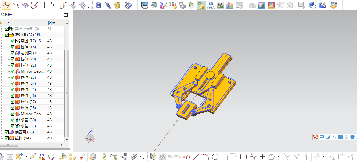Uncheck the 求差 (30) checkbox

(x=13, y=120)
